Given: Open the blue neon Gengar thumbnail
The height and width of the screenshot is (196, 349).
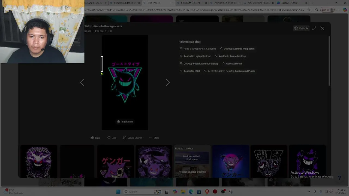Looking at the screenshot, I should coord(231,161).
